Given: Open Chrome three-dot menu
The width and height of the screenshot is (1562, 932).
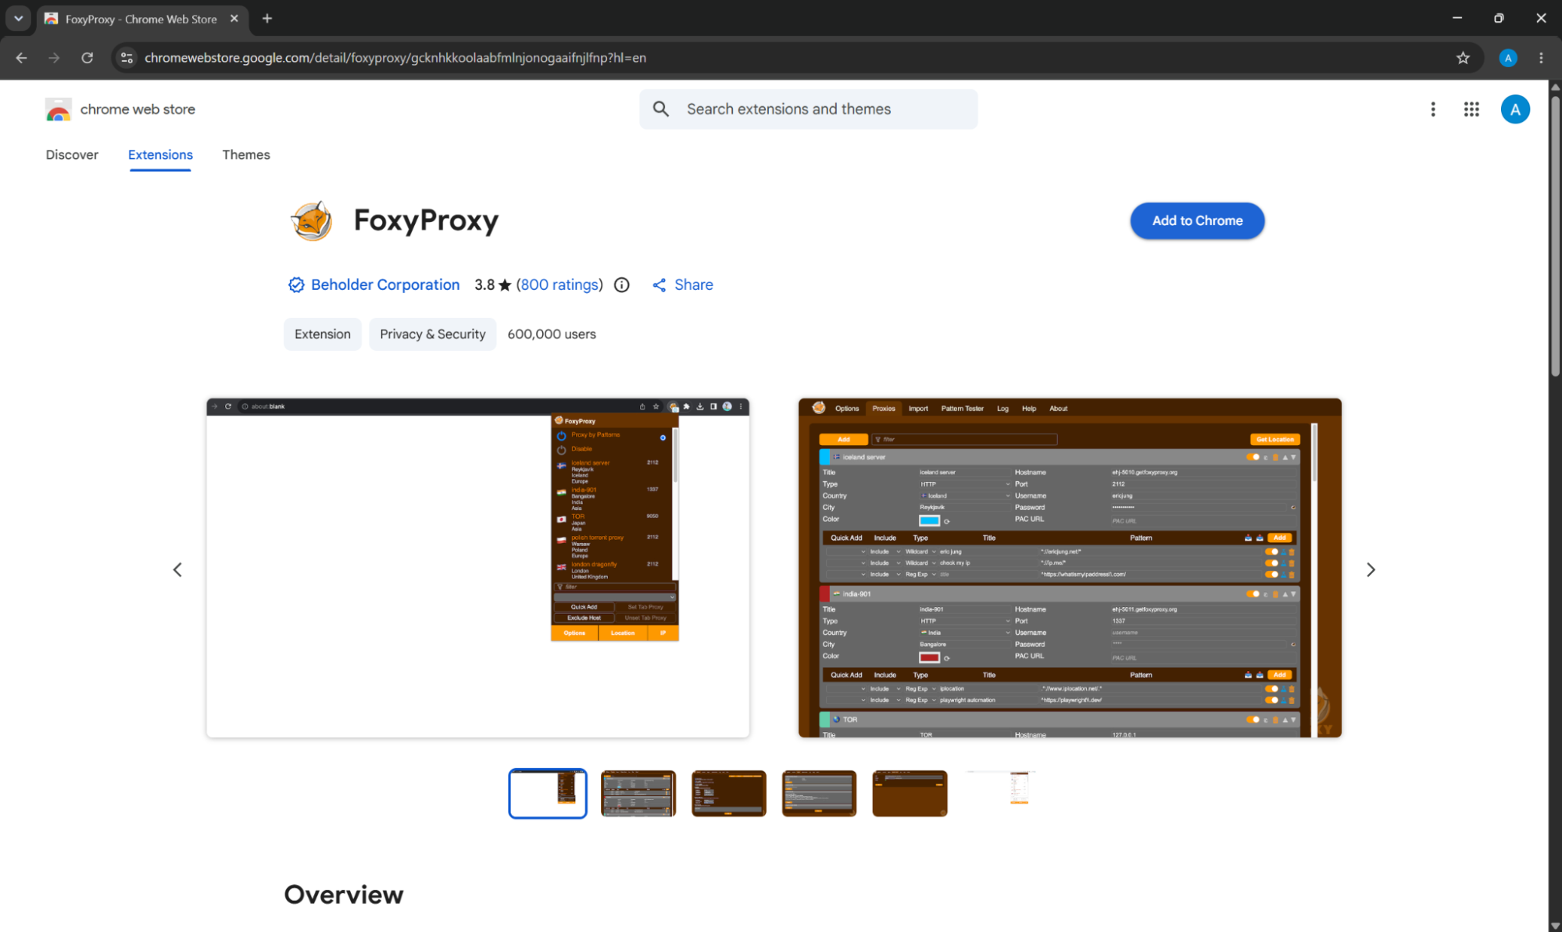Looking at the screenshot, I should click(x=1541, y=57).
